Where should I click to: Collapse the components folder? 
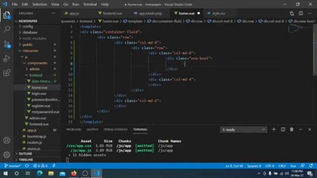37,63
